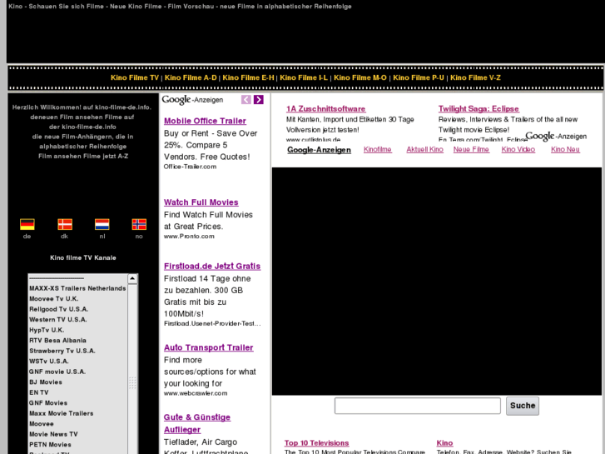Click the next ads arrow

(259, 100)
